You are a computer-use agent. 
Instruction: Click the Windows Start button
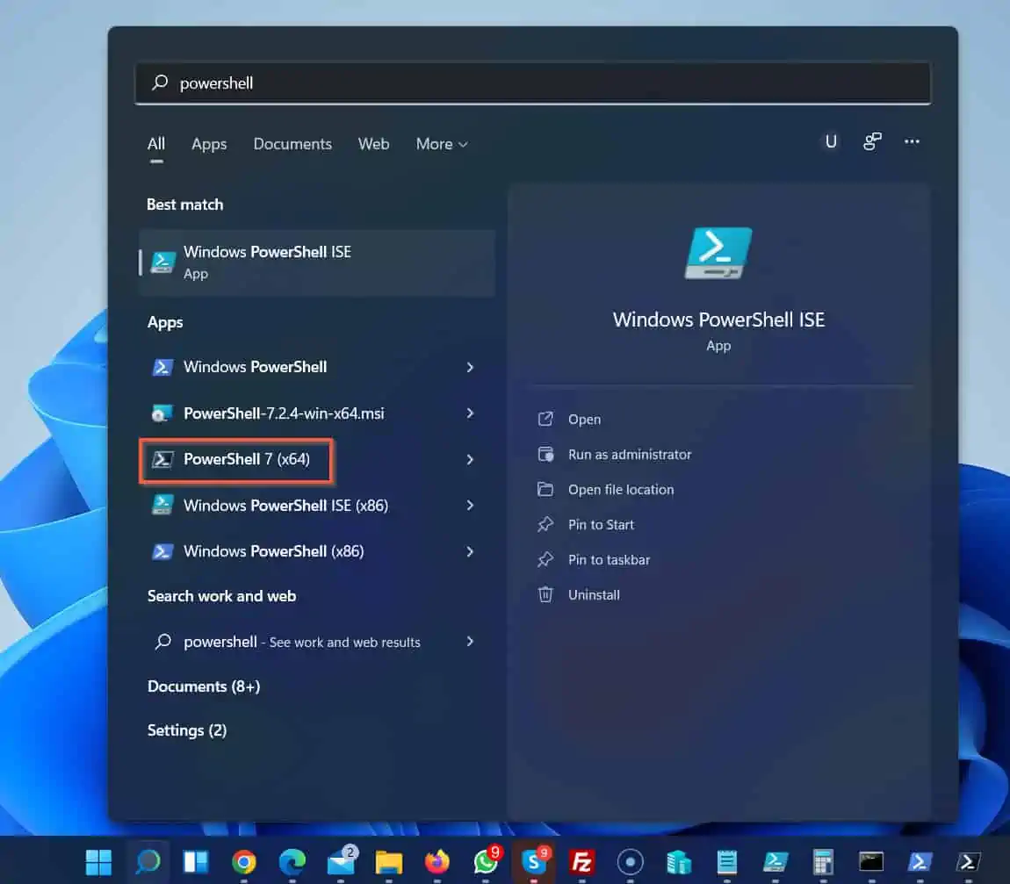tap(98, 862)
